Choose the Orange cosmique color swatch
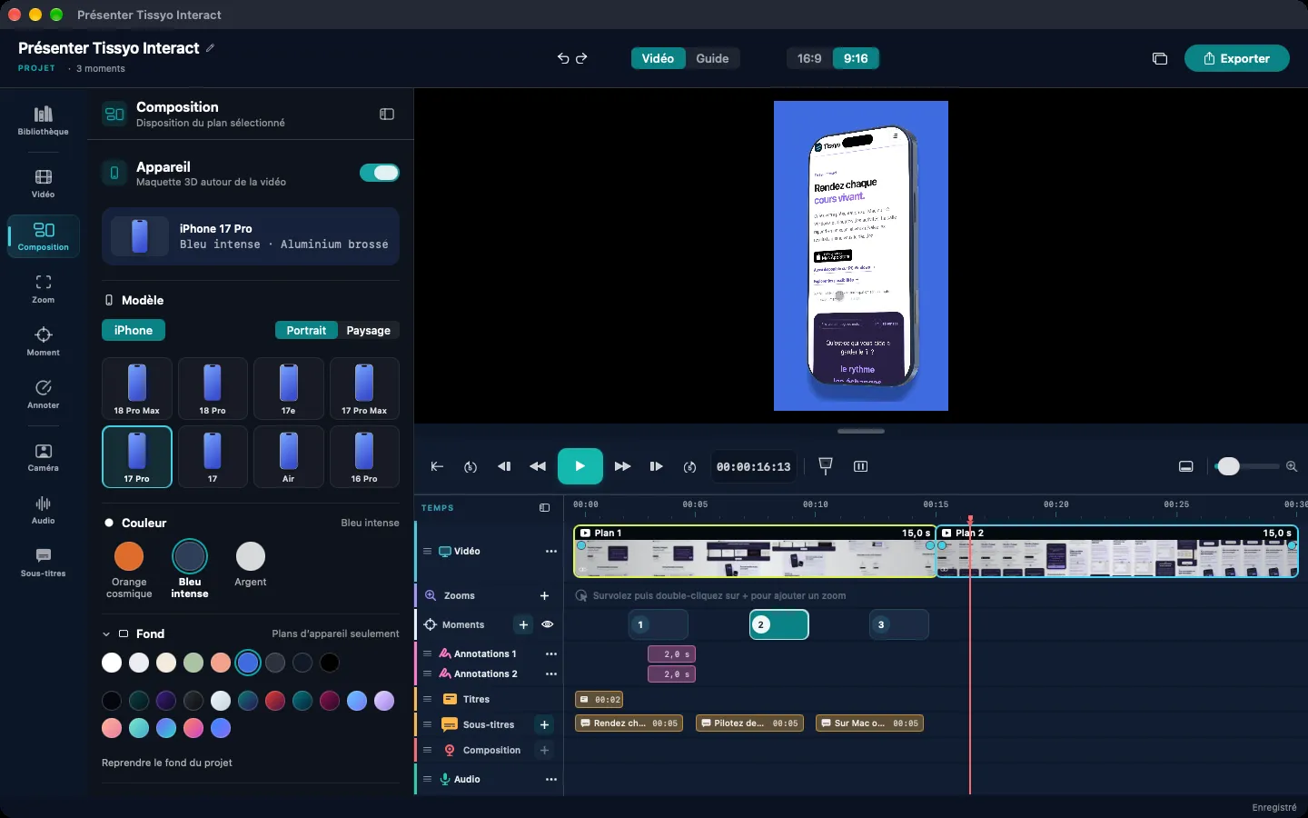The height and width of the screenshot is (818, 1308). click(129, 556)
